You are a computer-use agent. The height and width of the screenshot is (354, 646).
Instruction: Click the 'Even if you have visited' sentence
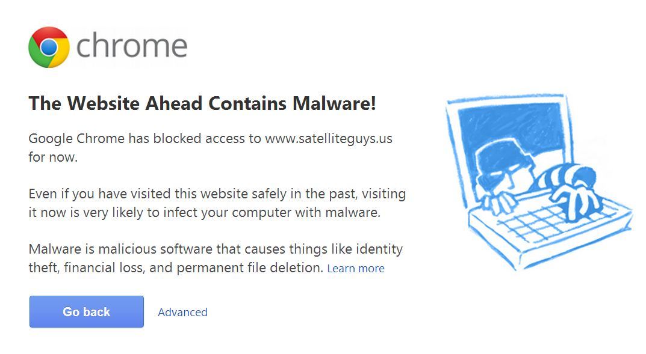click(217, 194)
